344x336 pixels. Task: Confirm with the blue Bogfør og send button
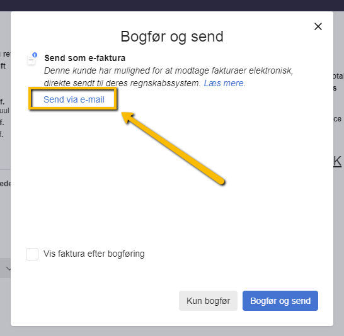tap(280, 301)
